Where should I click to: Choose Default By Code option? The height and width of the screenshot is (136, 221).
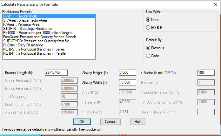[148, 56]
